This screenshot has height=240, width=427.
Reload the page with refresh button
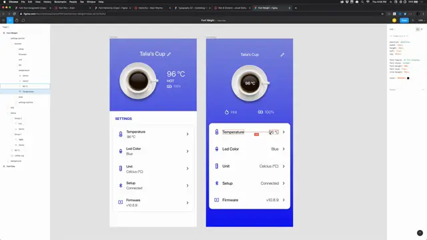(x=14, y=14)
